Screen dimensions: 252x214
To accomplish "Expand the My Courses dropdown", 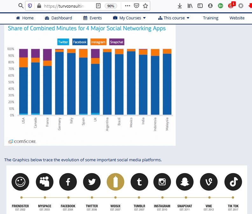I will 129,18.
